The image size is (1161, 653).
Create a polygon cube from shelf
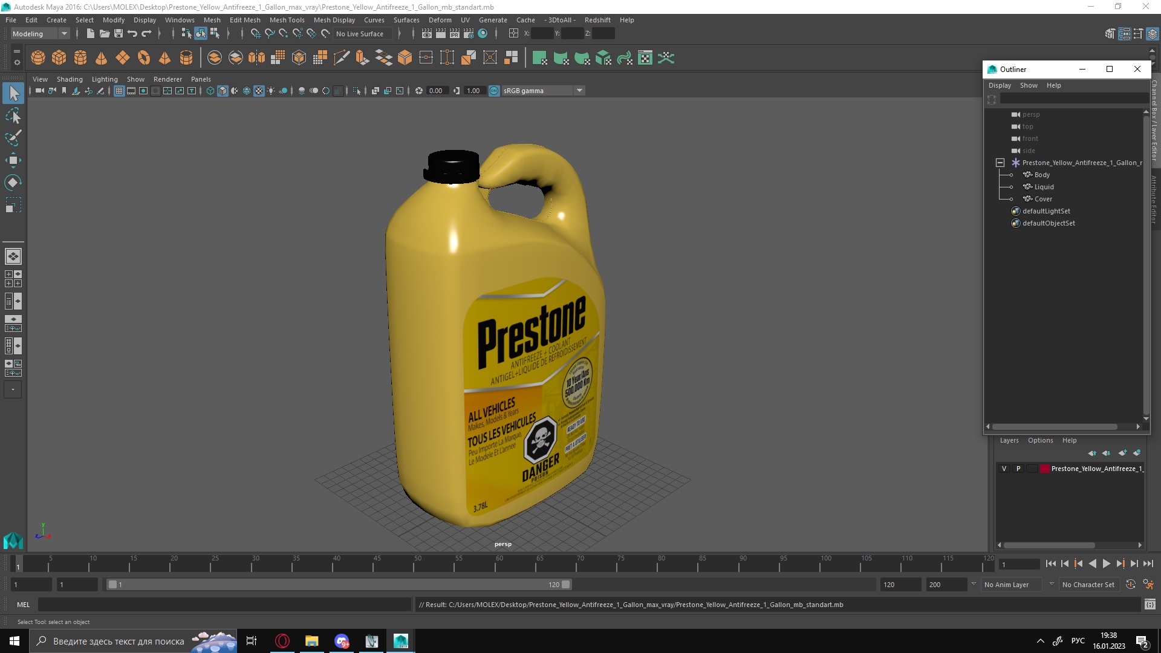point(59,58)
